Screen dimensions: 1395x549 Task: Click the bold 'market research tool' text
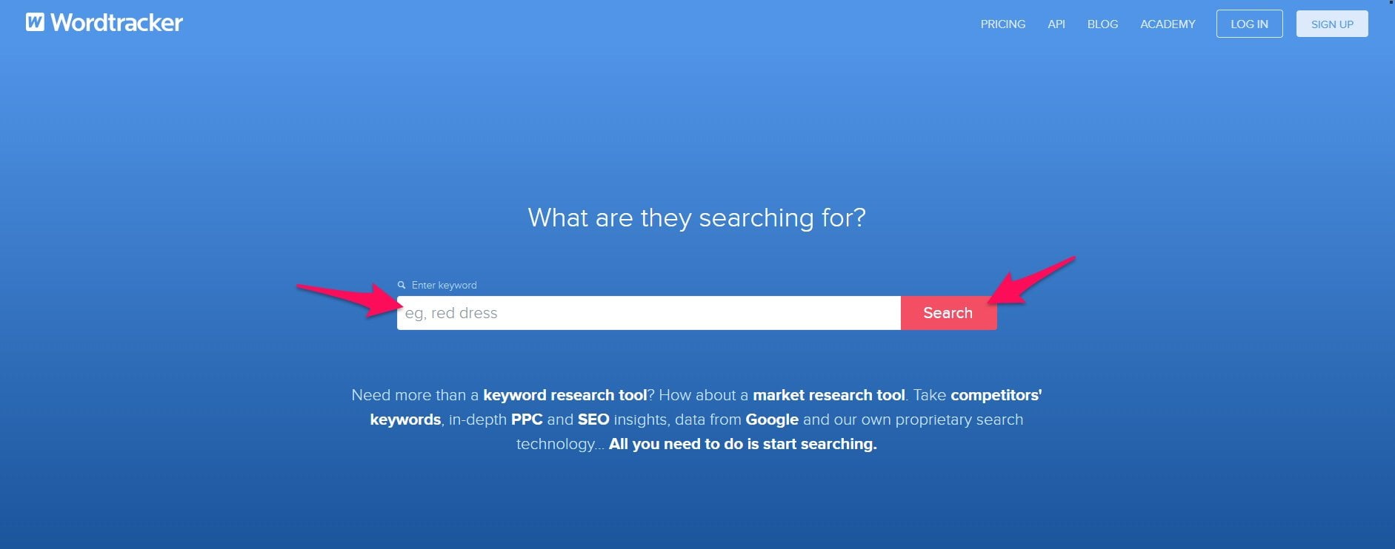(x=829, y=395)
